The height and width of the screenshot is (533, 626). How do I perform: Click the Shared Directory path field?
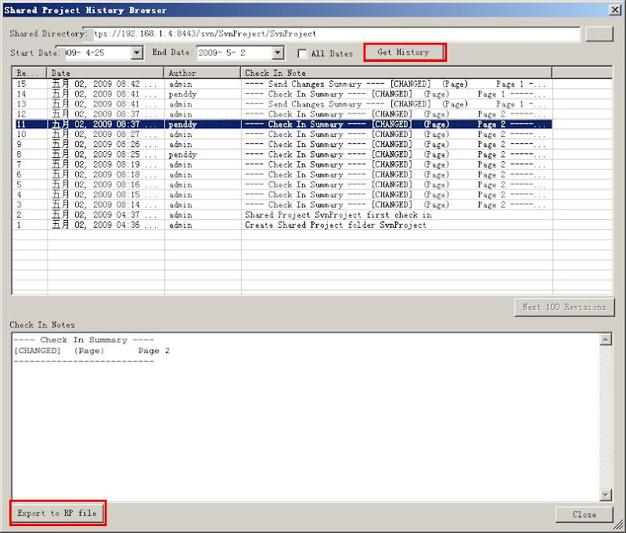[x=335, y=34]
